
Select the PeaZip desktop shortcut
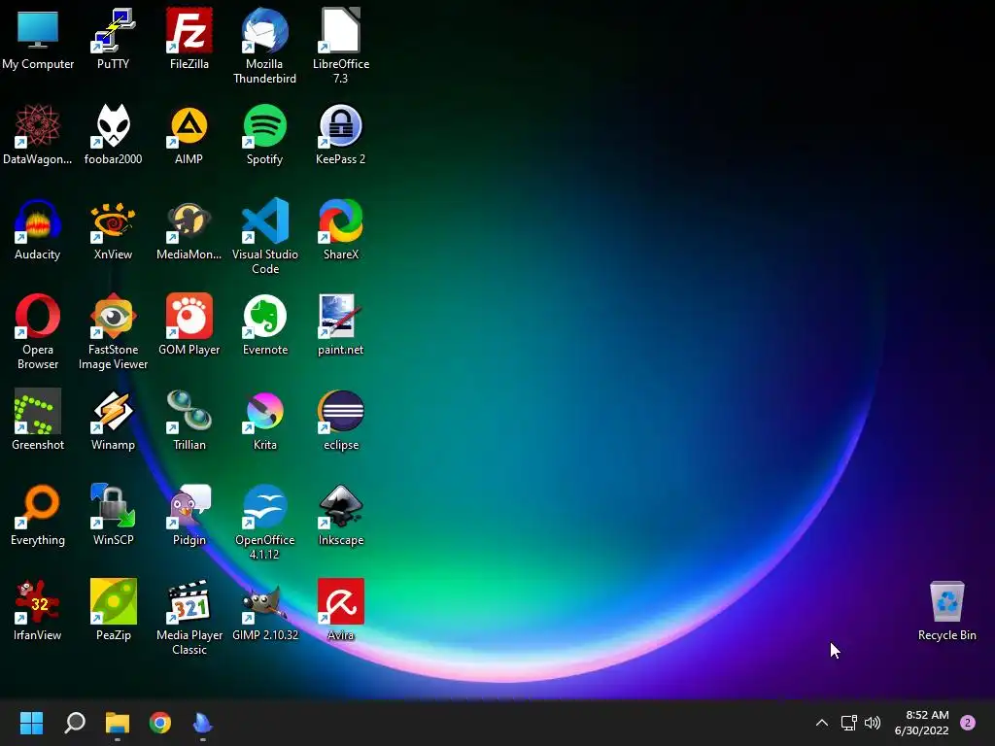(x=113, y=610)
